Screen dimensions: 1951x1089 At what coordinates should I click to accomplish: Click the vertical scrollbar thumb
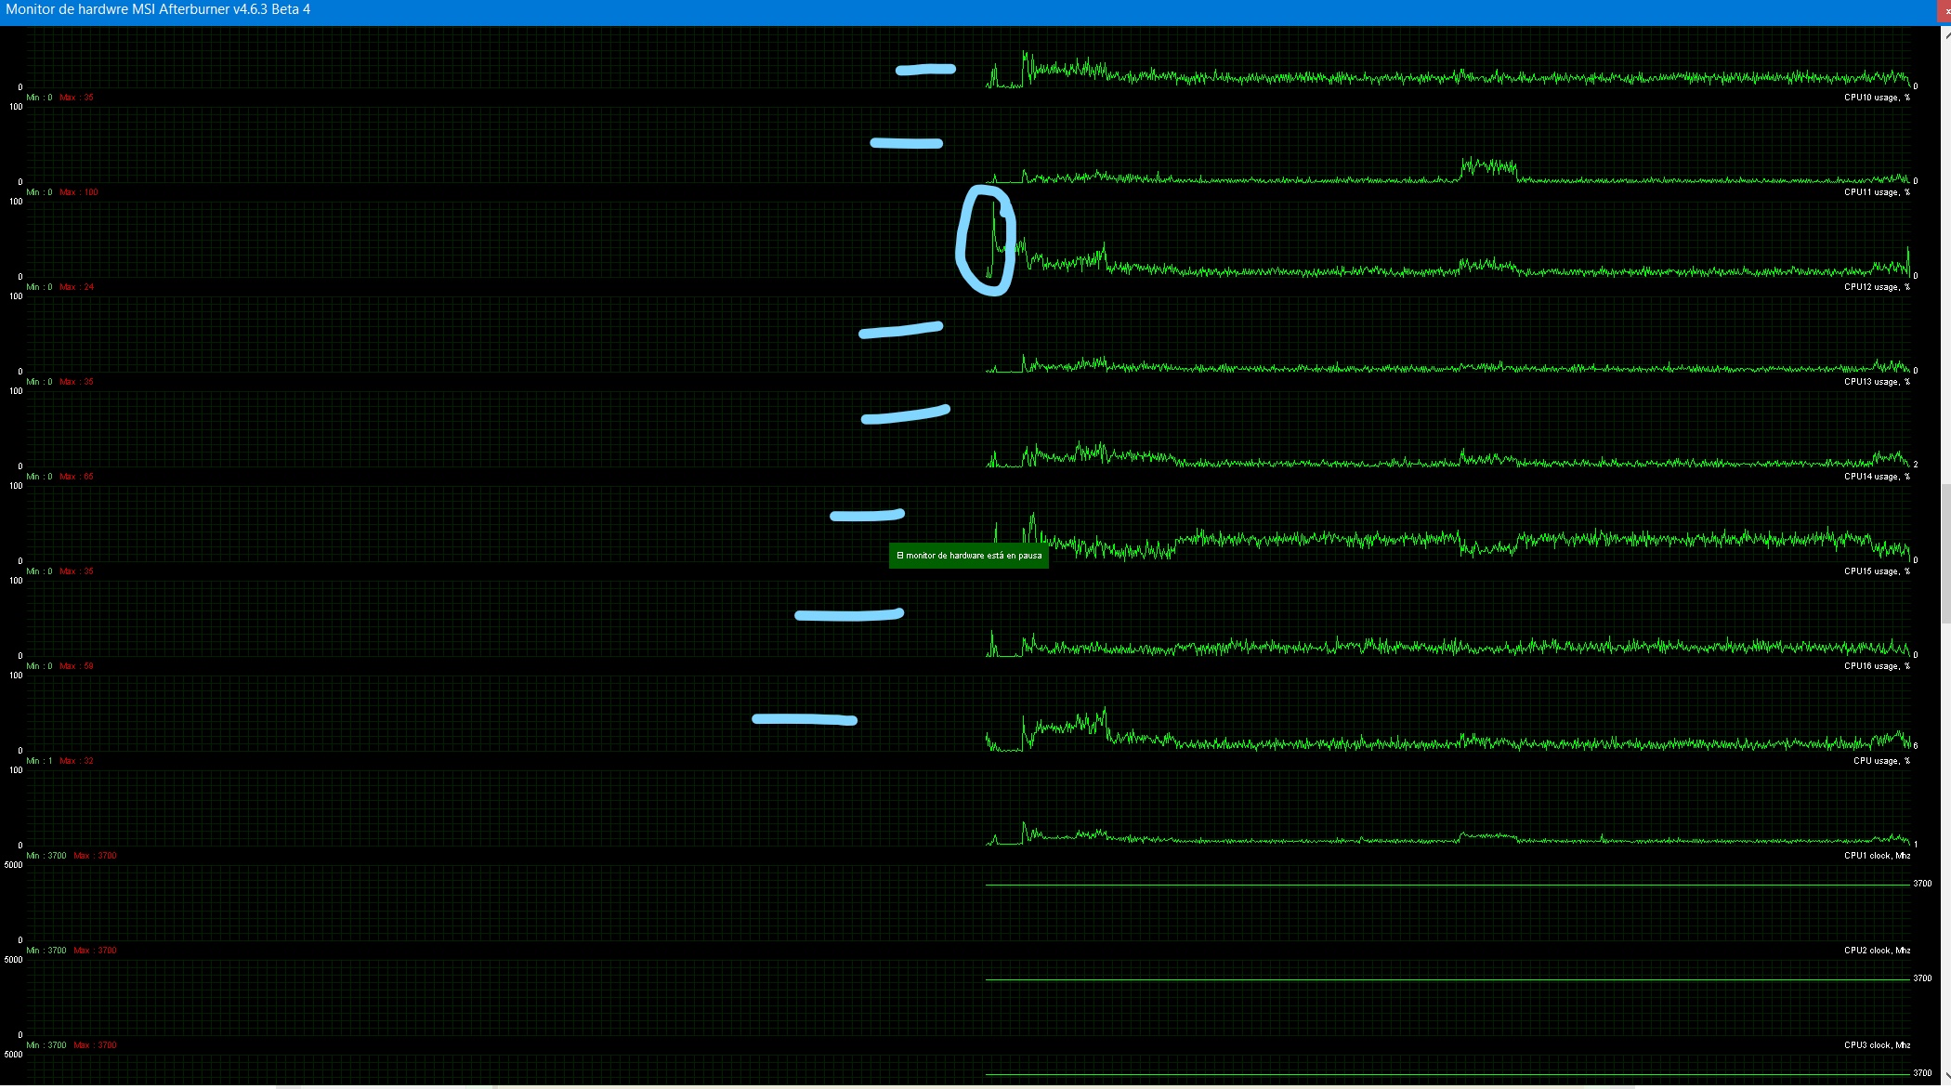tap(1946, 553)
